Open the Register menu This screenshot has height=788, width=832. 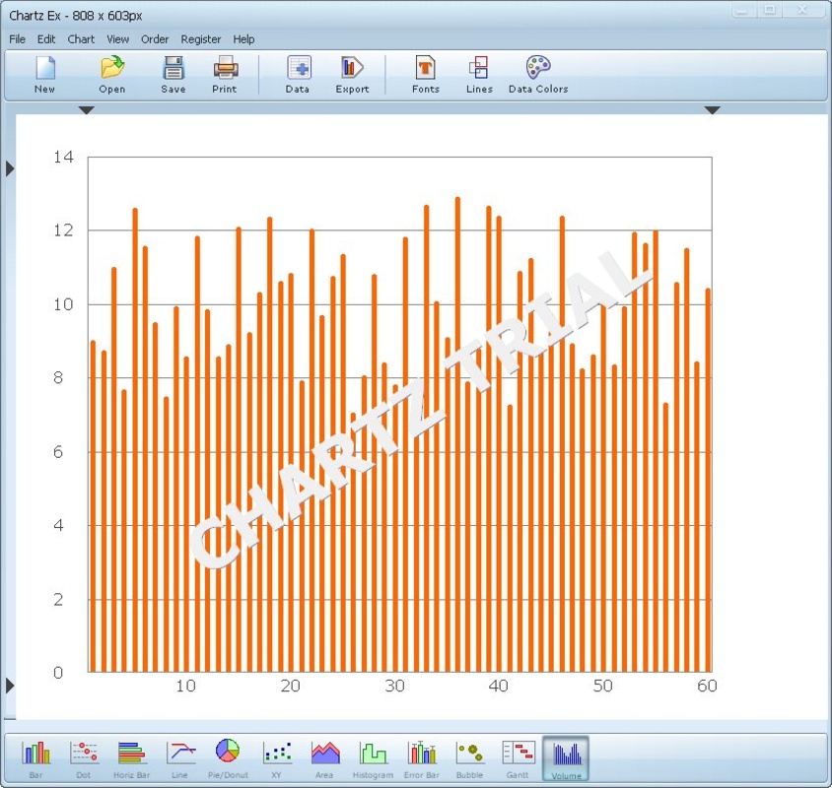coord(200,39)
